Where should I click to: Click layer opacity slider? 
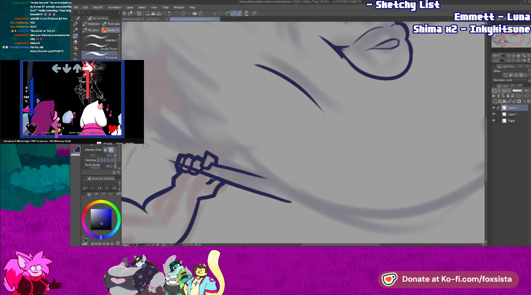pyautogui.click(x=517, y=91)
